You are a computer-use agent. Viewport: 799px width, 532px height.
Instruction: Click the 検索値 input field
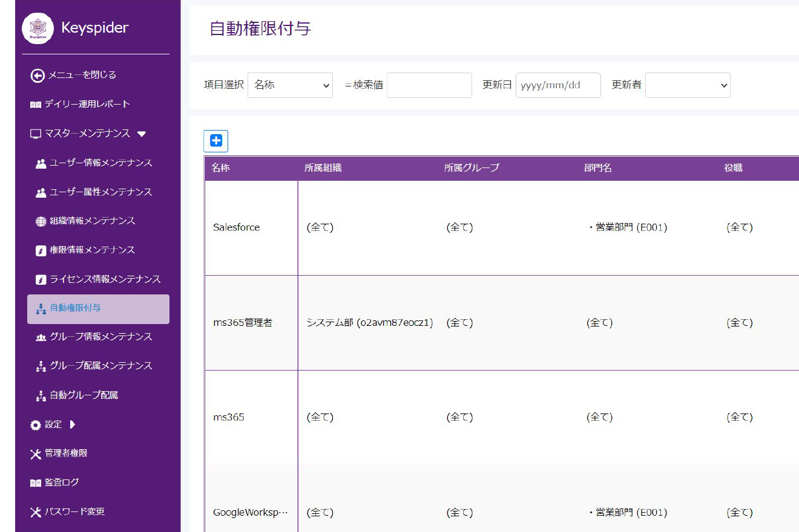[429, 85]
